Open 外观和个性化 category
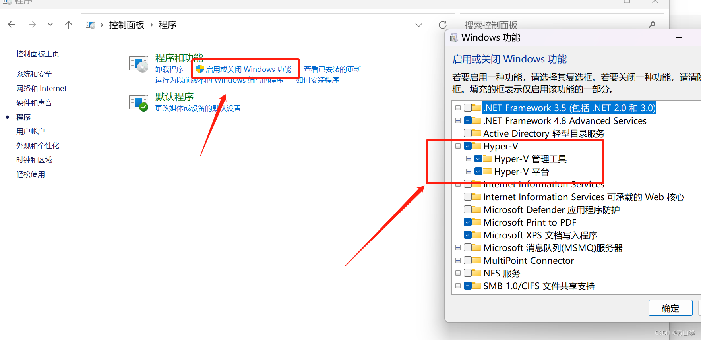The height and width of the screenshot is (340, 701). (38, 146)
